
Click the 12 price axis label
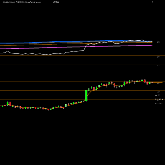pyautogui.click(x=158, y=92)
